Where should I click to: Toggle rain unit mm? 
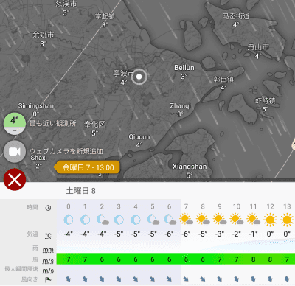48,250
